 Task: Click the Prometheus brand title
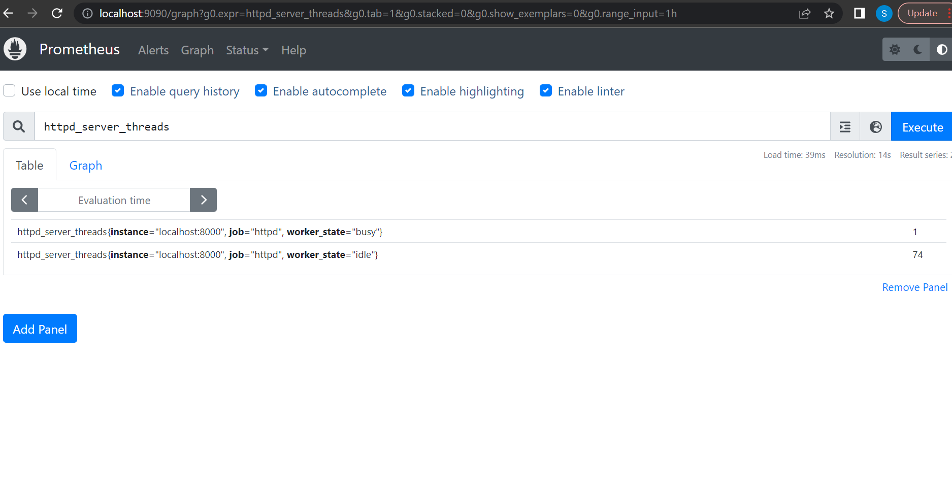coord(80,49)
